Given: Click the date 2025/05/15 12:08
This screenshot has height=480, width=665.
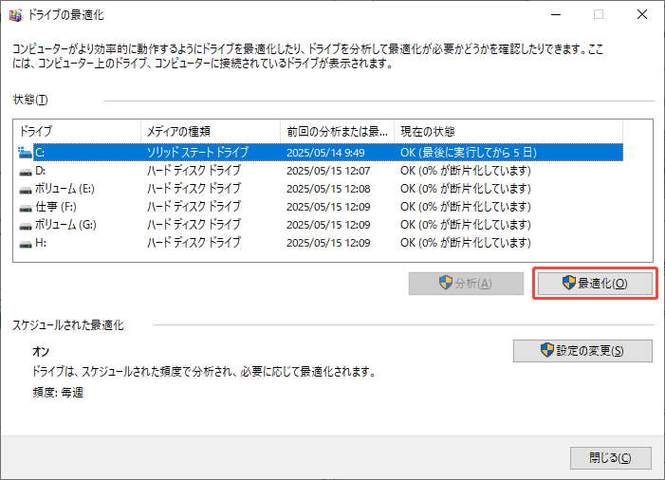Looking at the screenshot, I should click(x=328, y=189).
